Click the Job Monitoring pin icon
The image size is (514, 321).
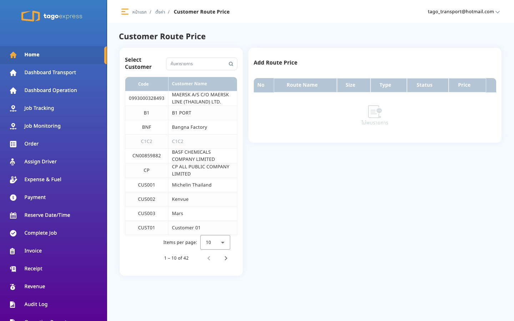13,126
